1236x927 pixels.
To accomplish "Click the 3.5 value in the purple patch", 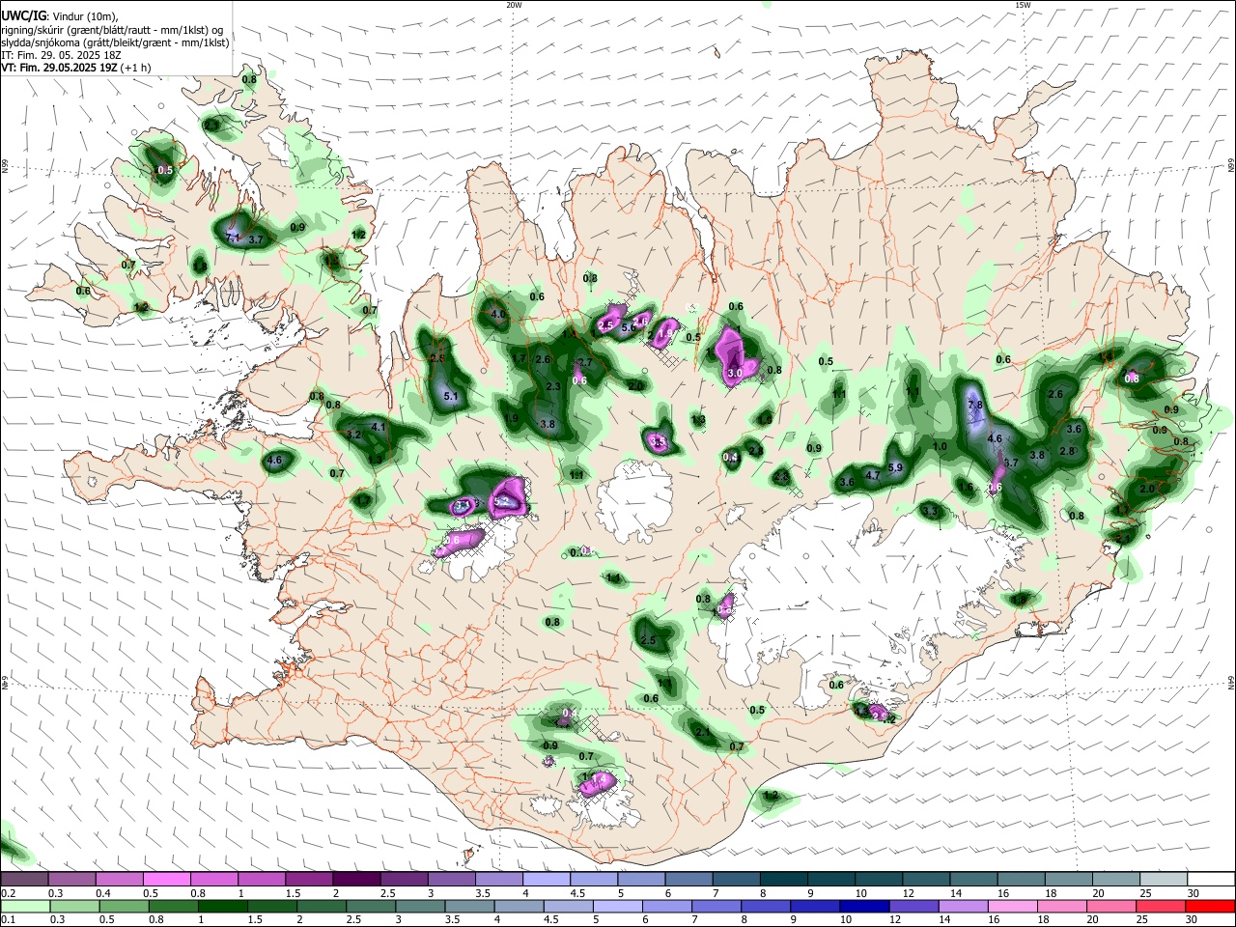I will [x=660, y=441].
